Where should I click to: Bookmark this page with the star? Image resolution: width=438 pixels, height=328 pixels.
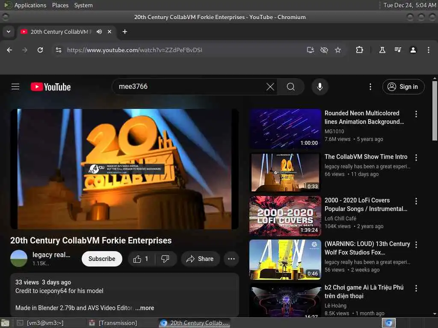338,50
